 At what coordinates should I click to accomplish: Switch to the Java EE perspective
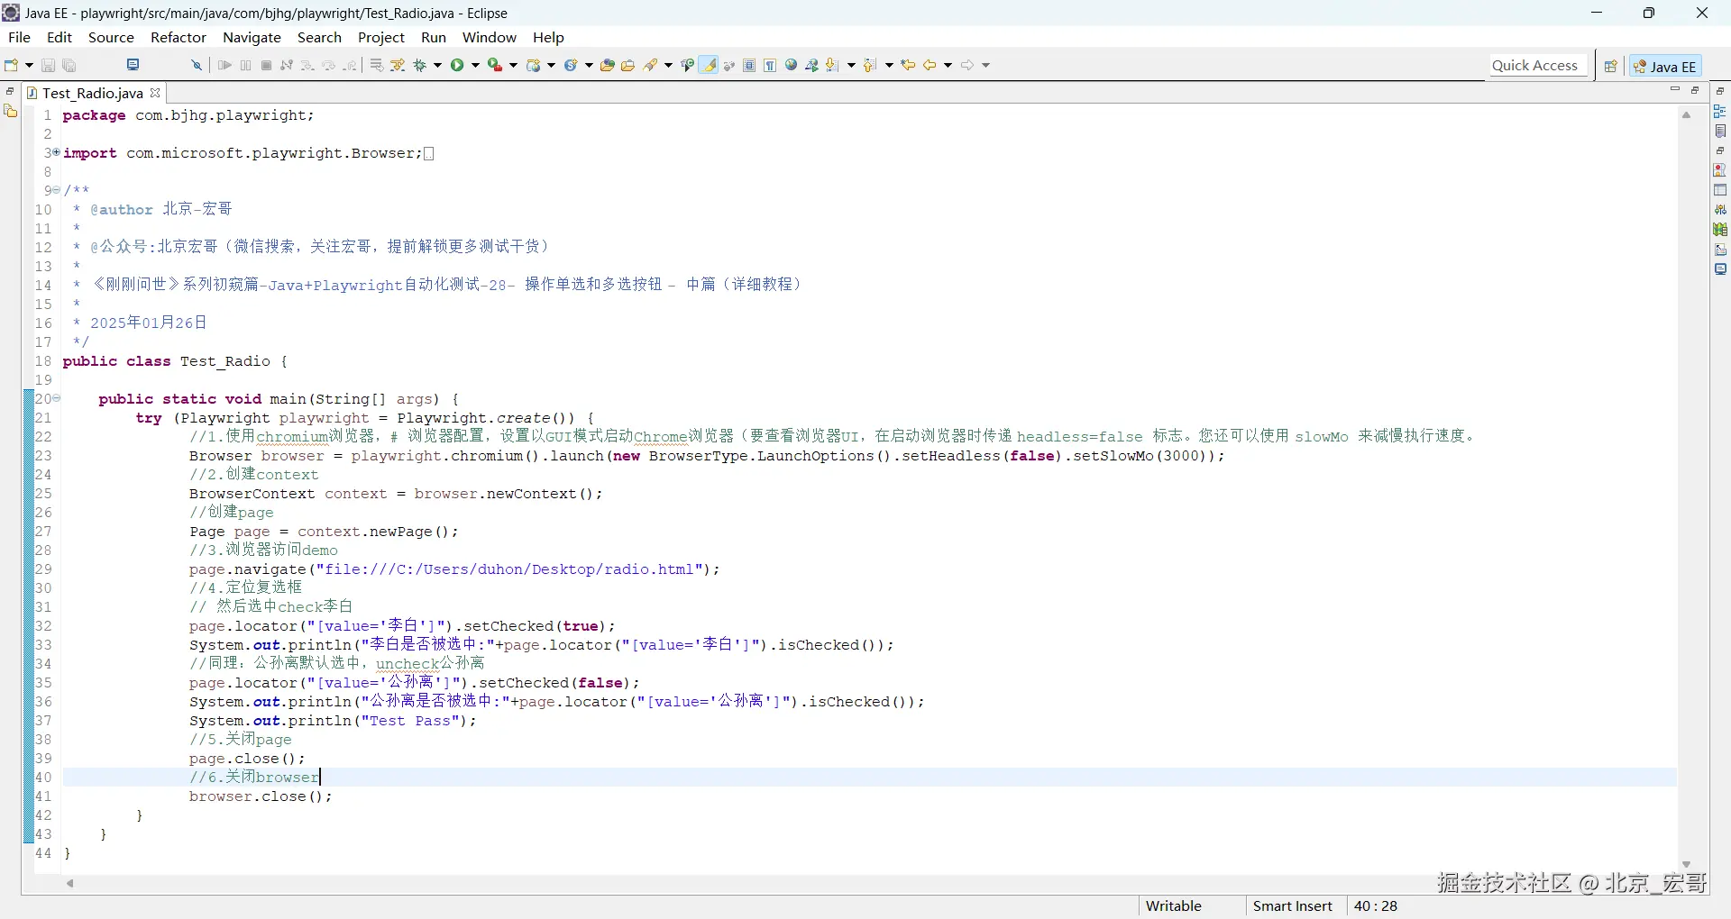tap(1665, 66)
